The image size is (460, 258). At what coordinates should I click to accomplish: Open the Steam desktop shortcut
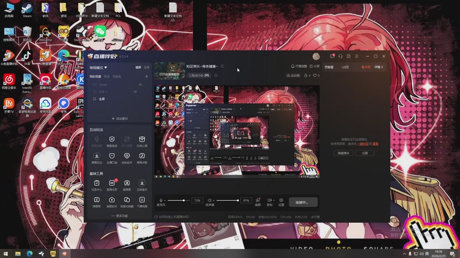coord(27,10)
